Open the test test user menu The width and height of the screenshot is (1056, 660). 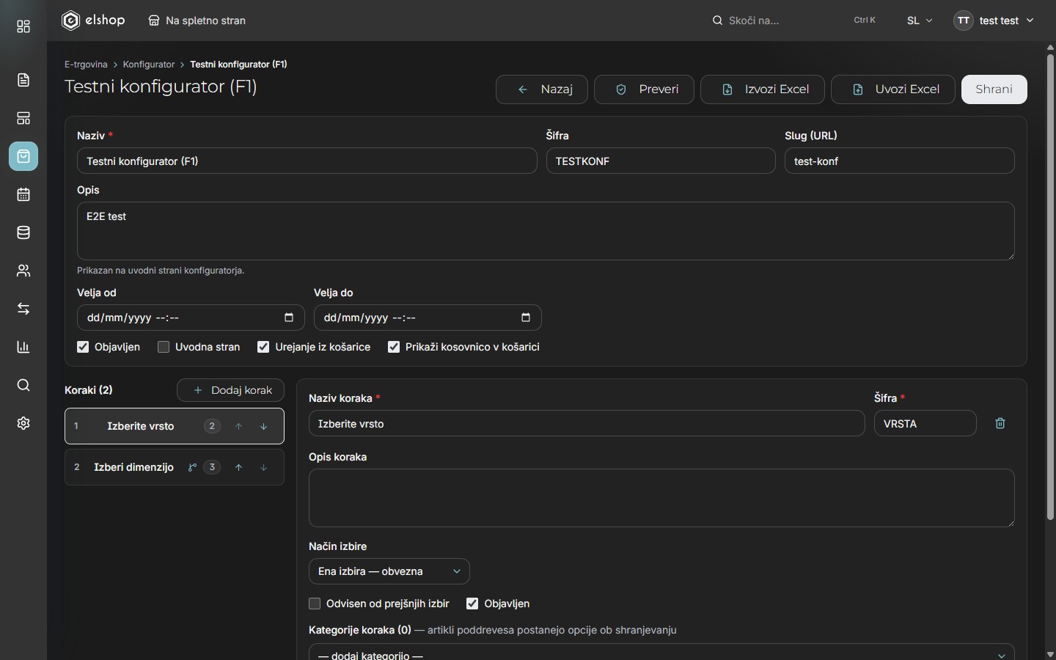click(x=994, y=21)
